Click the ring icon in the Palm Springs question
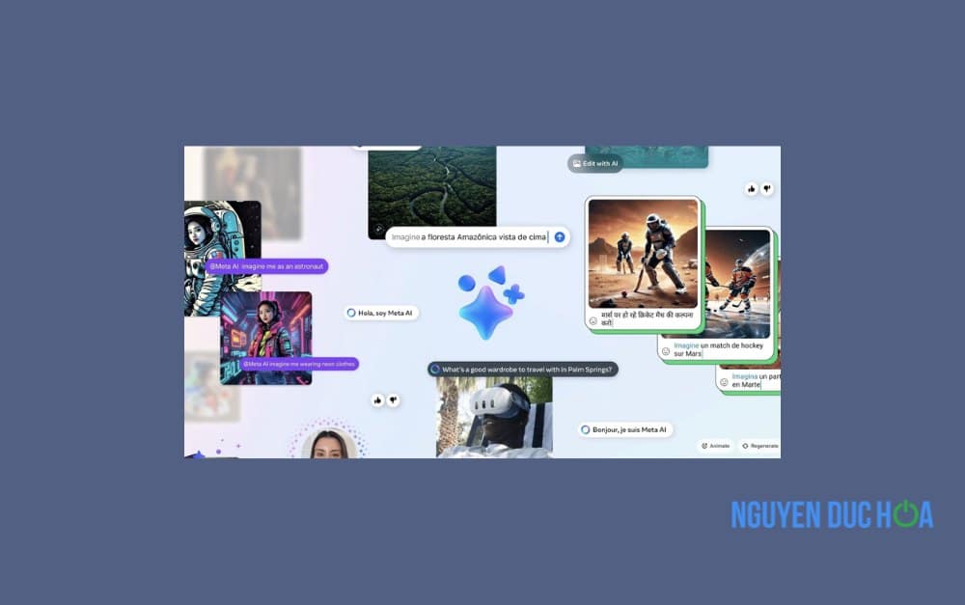The image size is (965, 605). (435, 370)
